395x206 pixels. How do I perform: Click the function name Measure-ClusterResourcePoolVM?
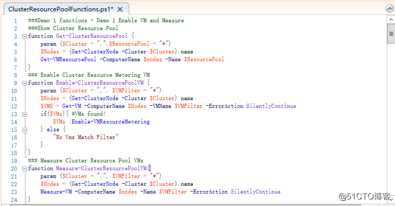click(x=101, y=168)
